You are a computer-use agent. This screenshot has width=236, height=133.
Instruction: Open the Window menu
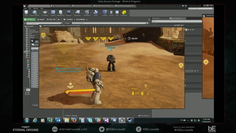(x=36, y=9)
